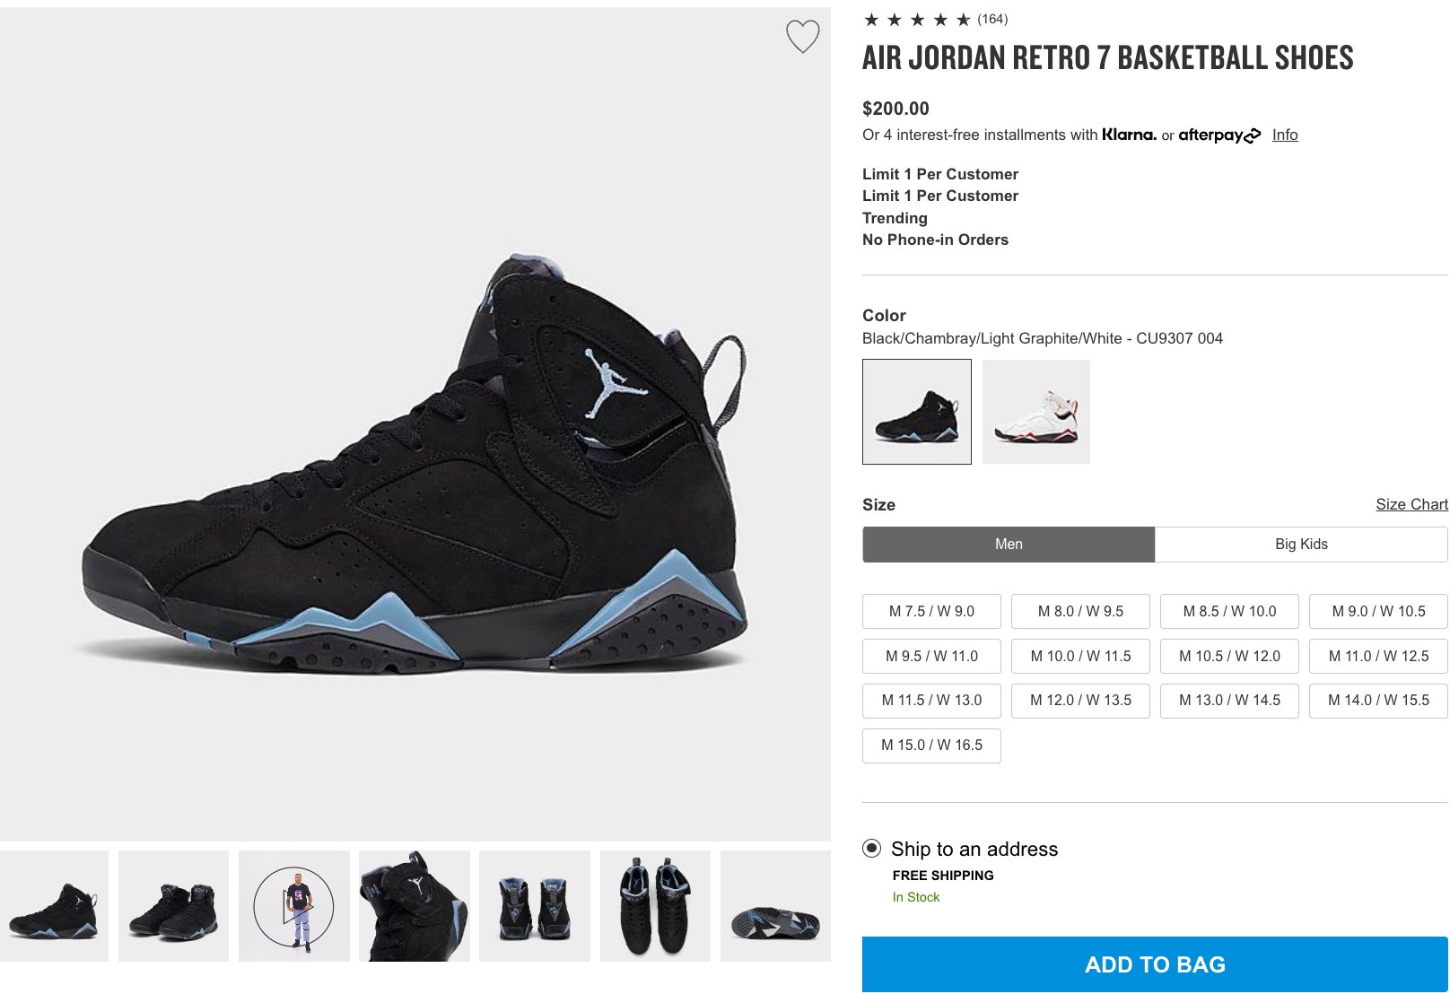Show the rear heel view thumbnail

(535, 906)
